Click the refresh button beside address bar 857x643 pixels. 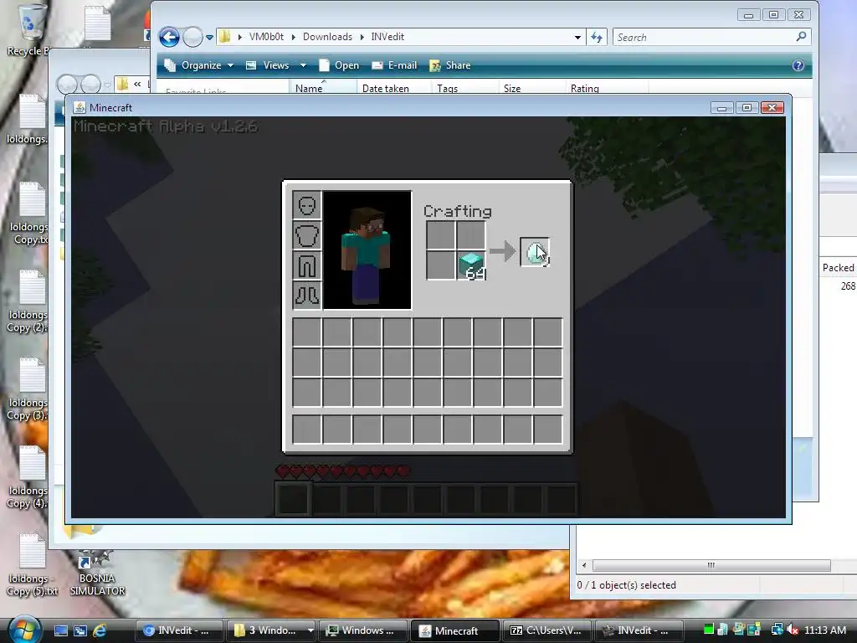point(596,37)
